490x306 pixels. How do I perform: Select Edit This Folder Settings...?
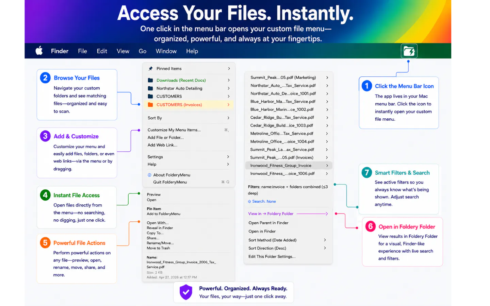pos(272,257)
